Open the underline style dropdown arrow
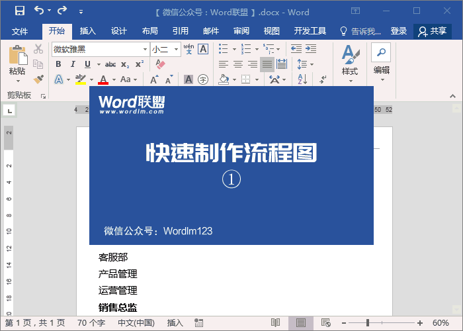The image size is (463, 331). coord(99,64)
